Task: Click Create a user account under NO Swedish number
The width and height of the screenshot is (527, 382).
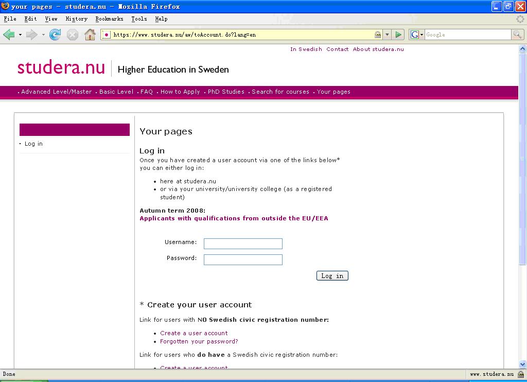Action: coord(194,333)
